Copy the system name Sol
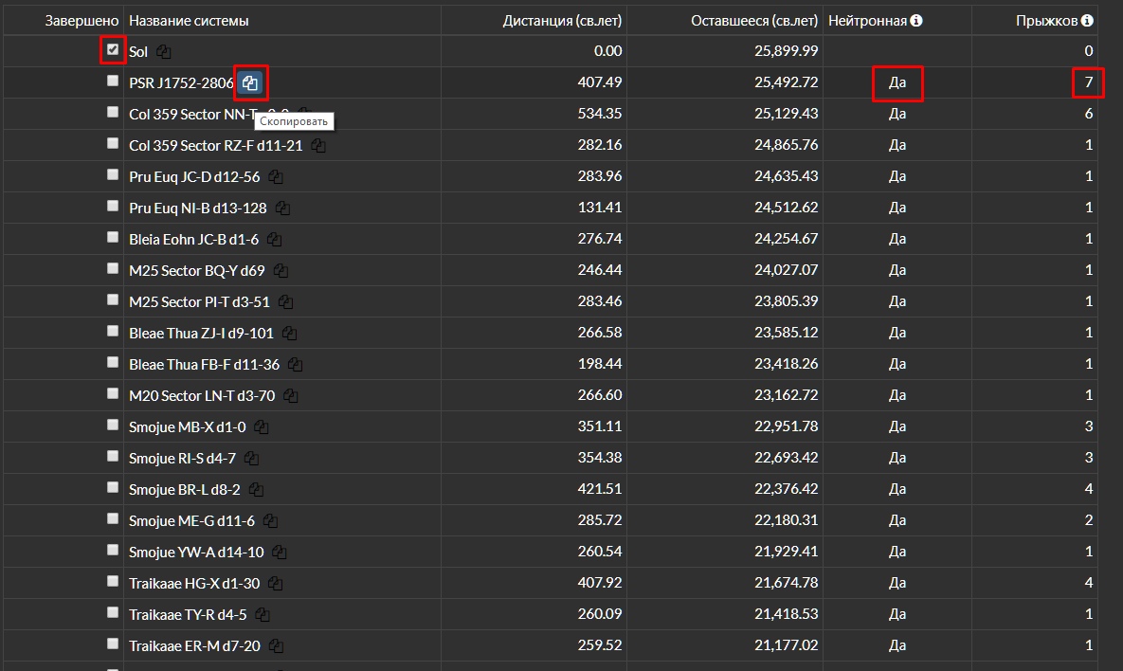Viewport: 1123px width, 671px height. [163, 51]
